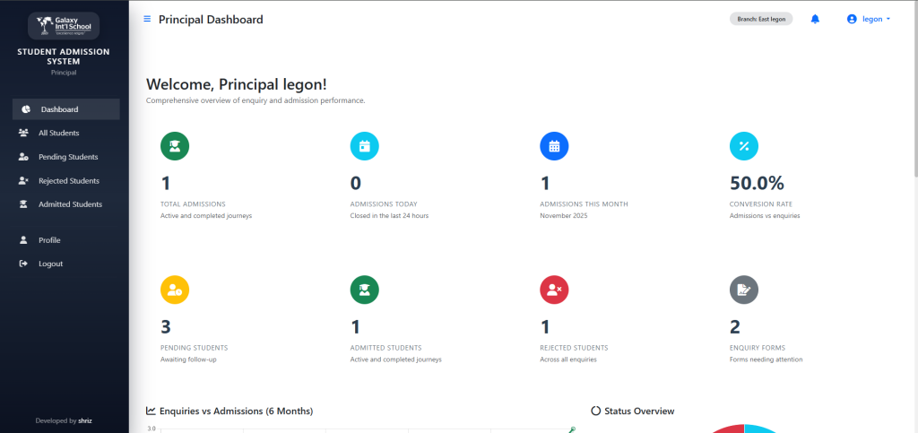Click the Conversion Rate percent icon

[744, 146]
